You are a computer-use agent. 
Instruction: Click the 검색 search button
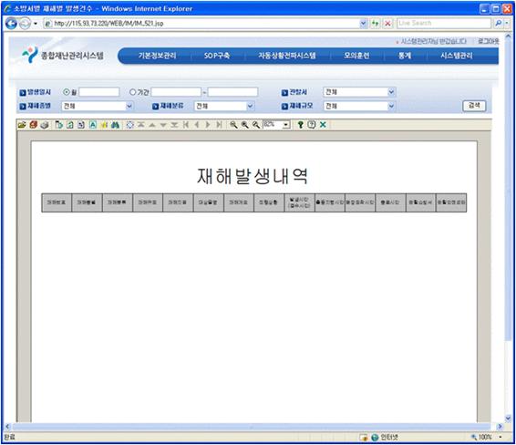(x=474, y=106)
